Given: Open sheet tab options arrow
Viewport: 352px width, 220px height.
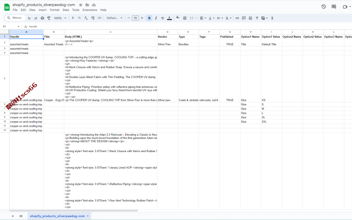Looking at the screenshot, I should tap(88, 216).
